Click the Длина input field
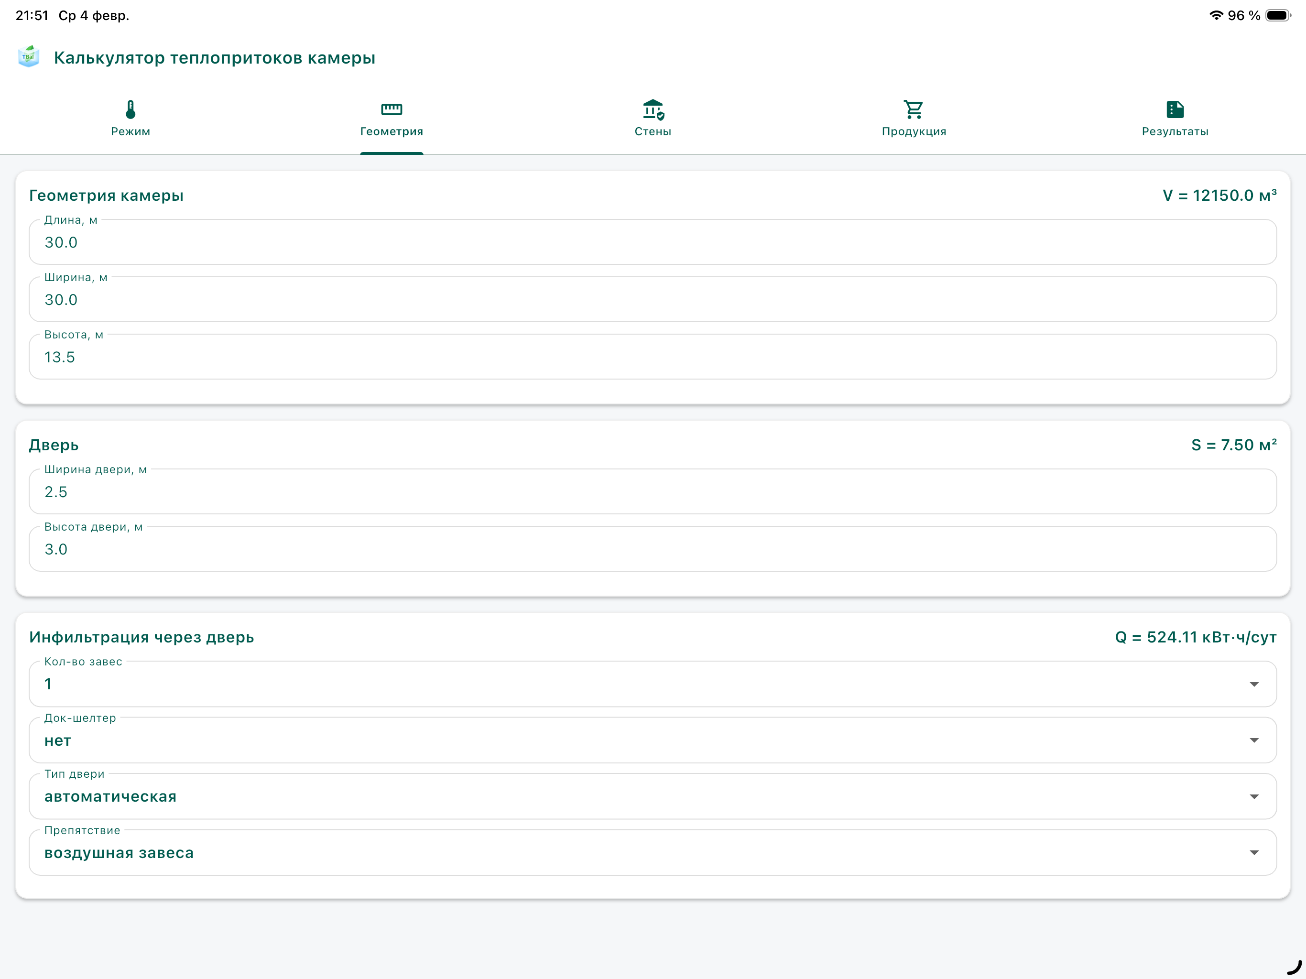 point(653,241)
